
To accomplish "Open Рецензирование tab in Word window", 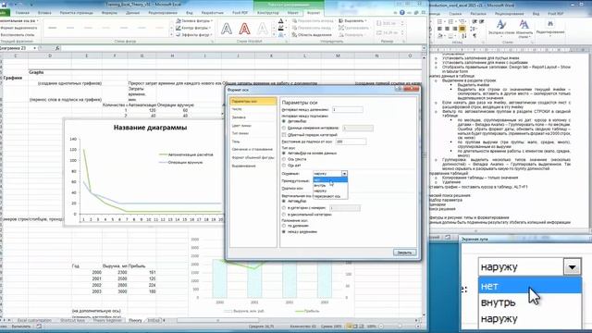I will pyautogui.click(x=509, y=14).
